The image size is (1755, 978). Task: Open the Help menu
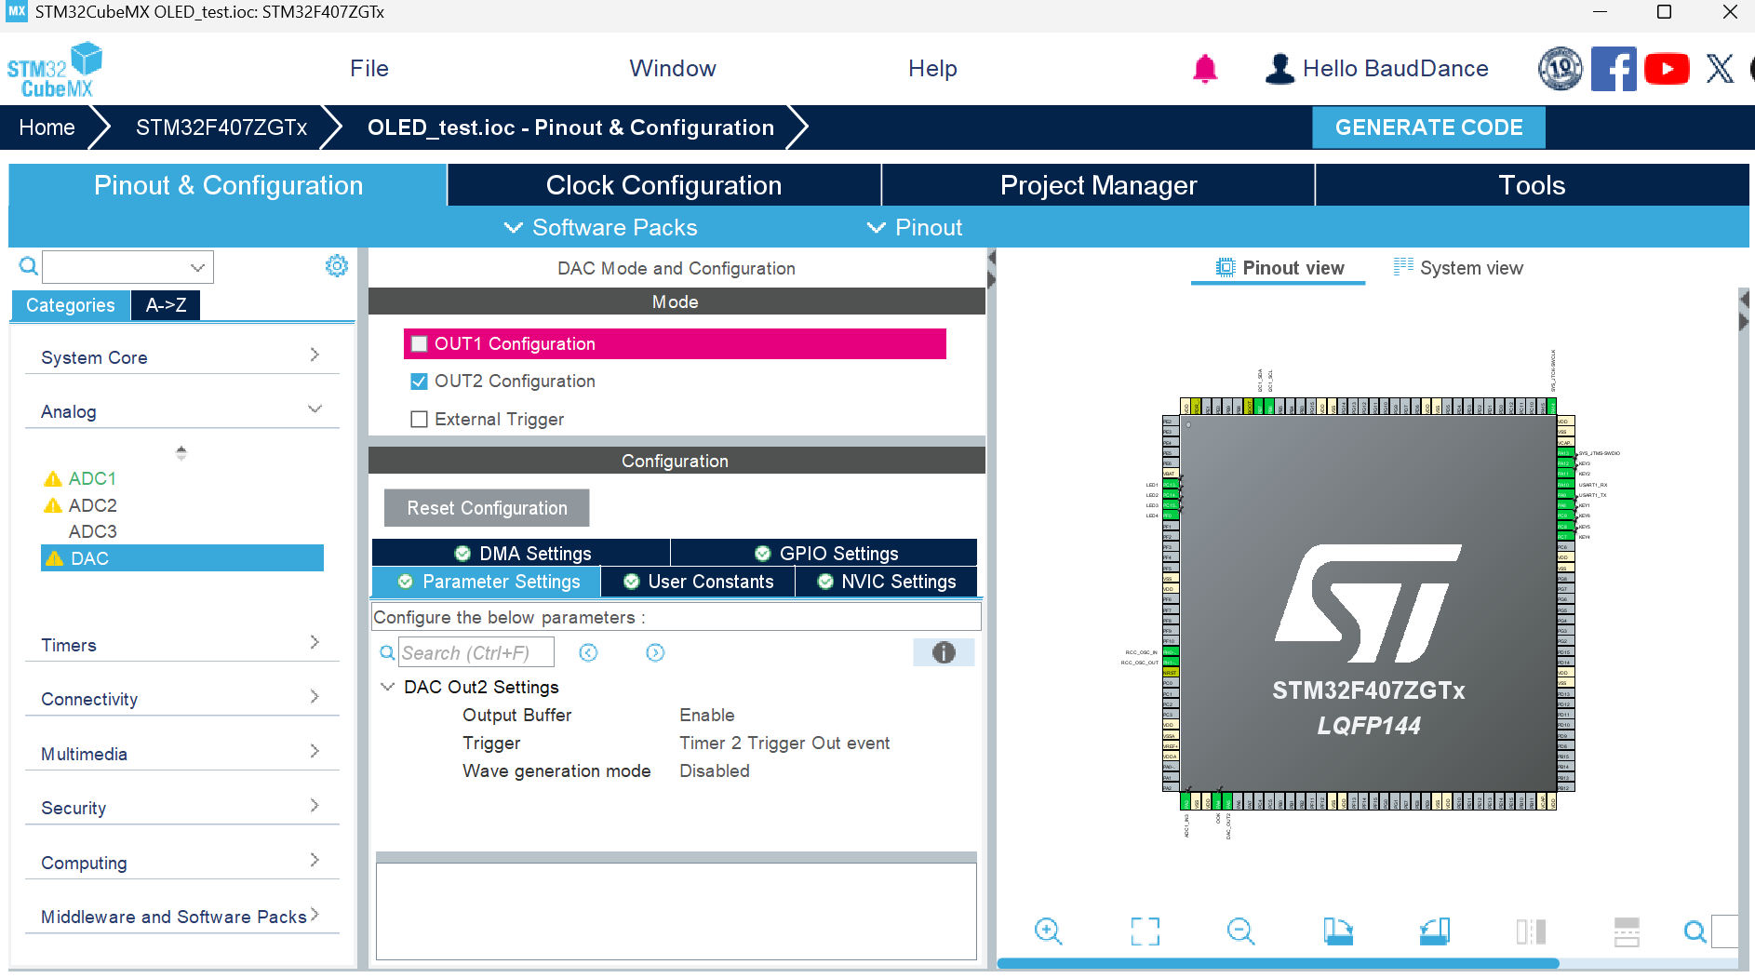932,69
